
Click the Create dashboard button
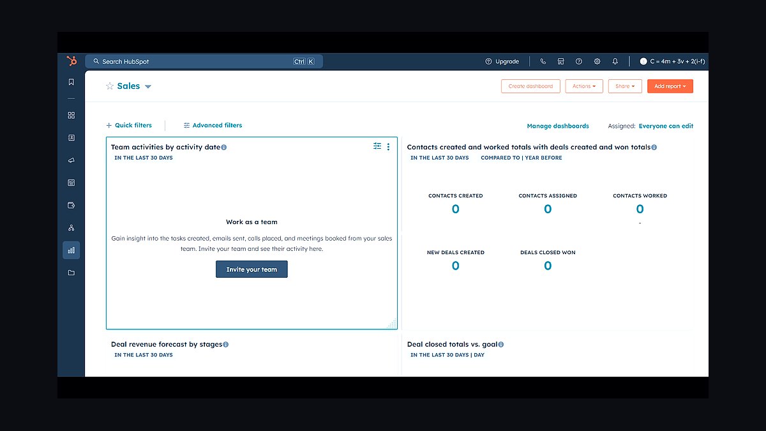pos(531,86)
